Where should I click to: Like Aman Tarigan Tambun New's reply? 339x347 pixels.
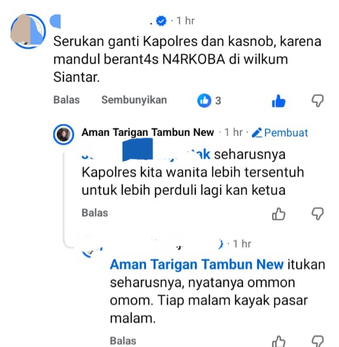pos(278,213)
